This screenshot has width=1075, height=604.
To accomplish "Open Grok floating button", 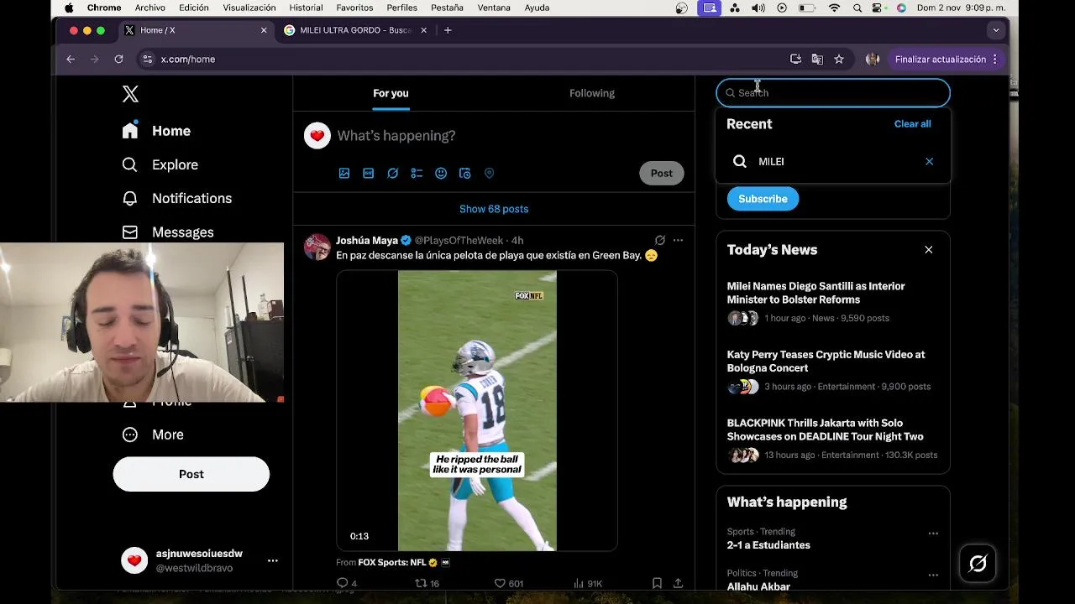I will click(978, 564).
